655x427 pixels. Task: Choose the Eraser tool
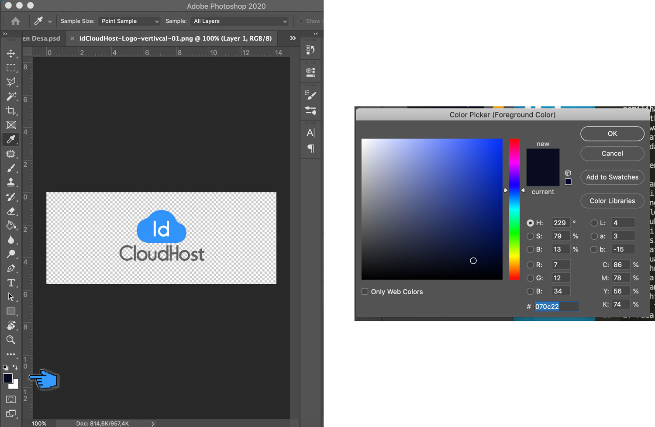pos(11,211)
